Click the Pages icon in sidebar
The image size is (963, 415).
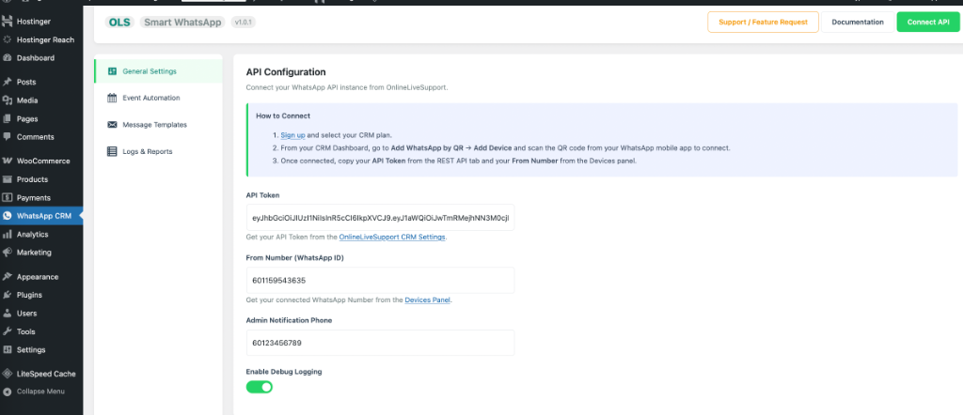pos(8,119)
